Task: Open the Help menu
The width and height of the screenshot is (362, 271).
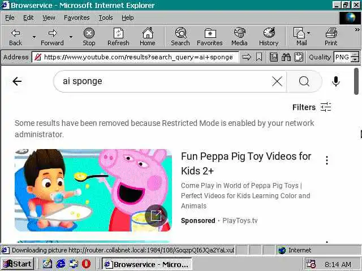Action: click(x=128, y=18)
